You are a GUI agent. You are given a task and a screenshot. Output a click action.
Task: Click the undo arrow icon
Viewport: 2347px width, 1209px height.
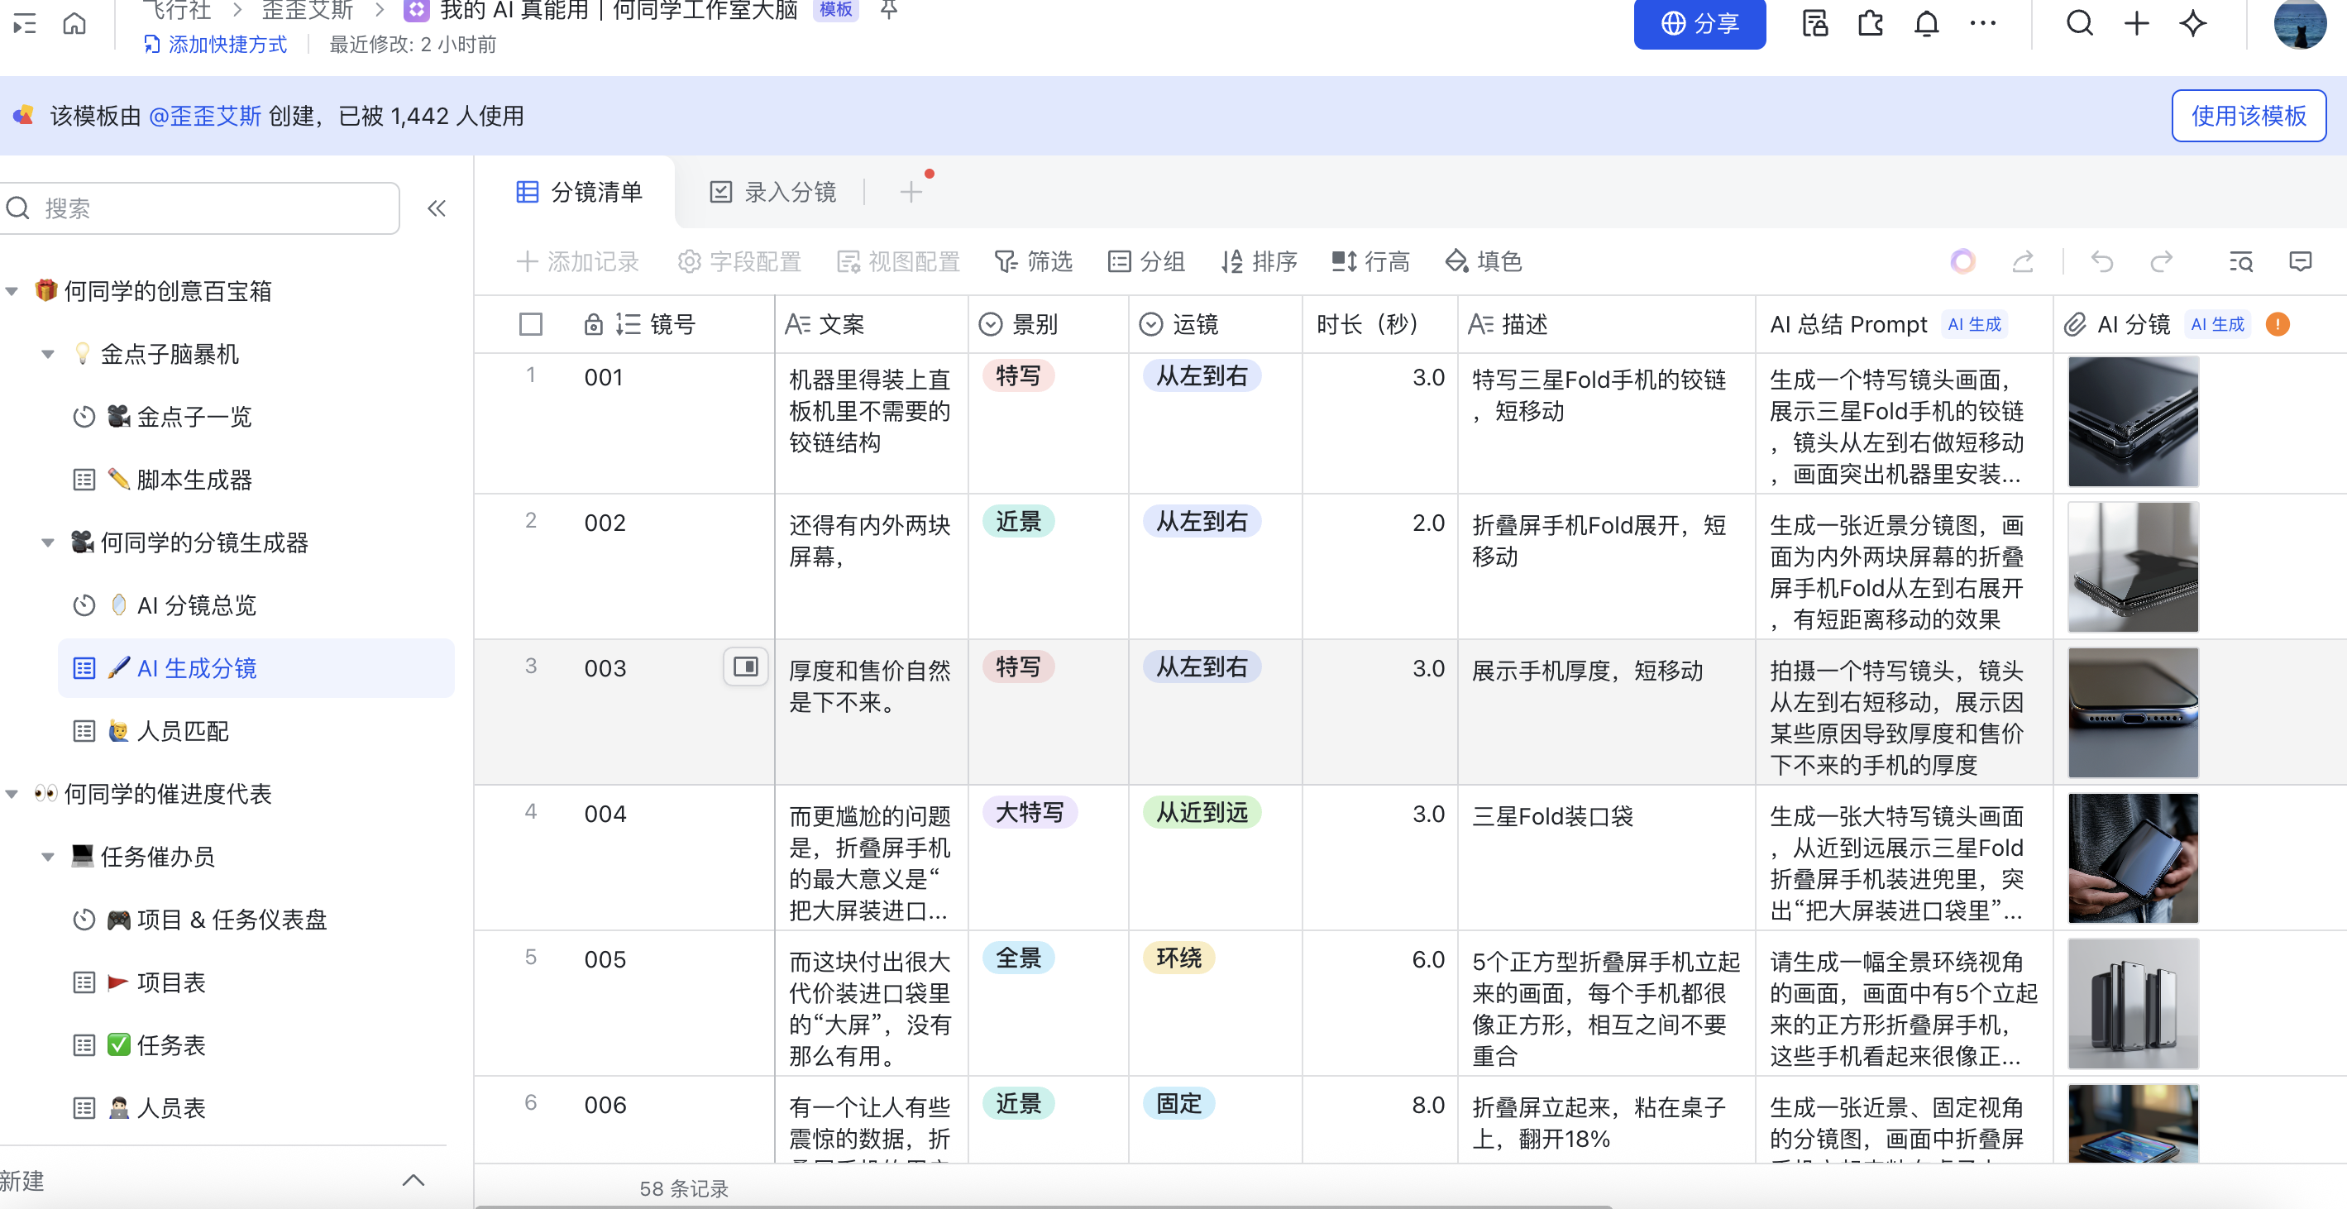tap(2102, 262)
